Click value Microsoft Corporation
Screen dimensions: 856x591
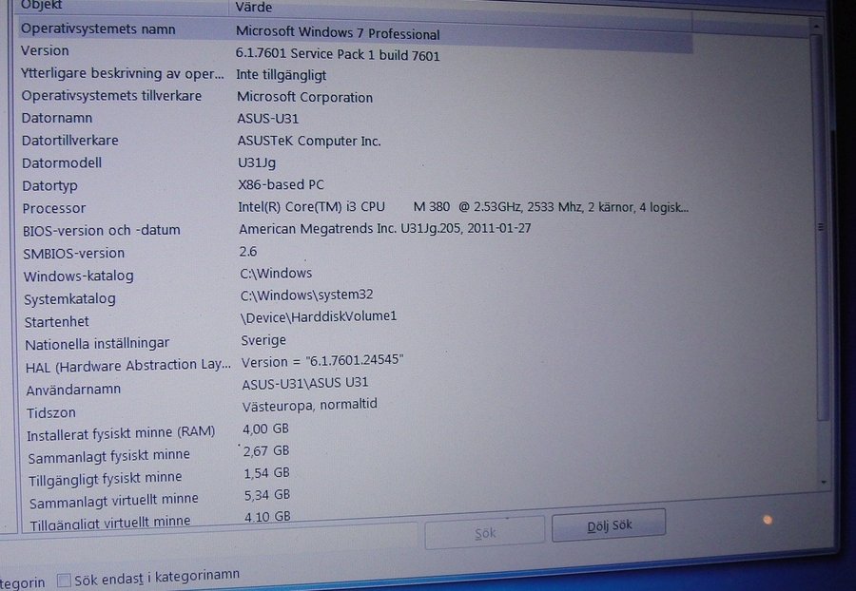304,97
